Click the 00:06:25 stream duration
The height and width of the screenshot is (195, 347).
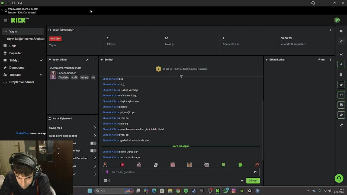[286, 38]
